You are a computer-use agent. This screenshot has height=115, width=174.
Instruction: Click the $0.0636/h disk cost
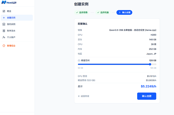coord(151,80)
